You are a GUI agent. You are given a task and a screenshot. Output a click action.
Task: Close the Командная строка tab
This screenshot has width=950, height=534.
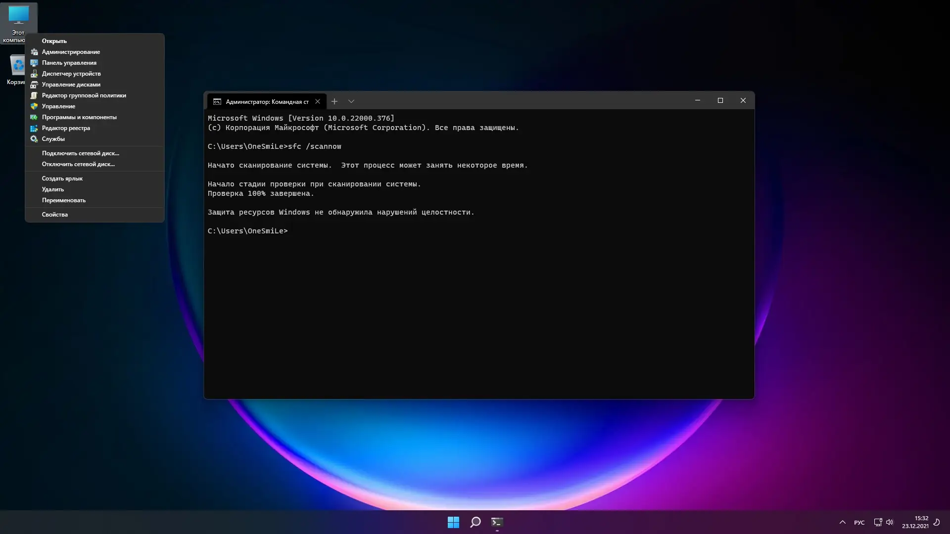pyautogui.click(x=318, y=101)
